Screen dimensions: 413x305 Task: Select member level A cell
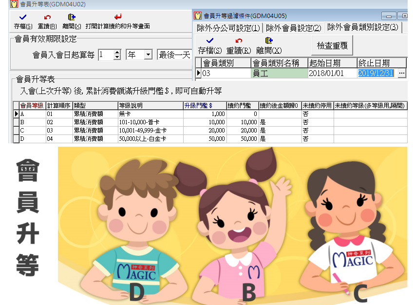[33, 114]
